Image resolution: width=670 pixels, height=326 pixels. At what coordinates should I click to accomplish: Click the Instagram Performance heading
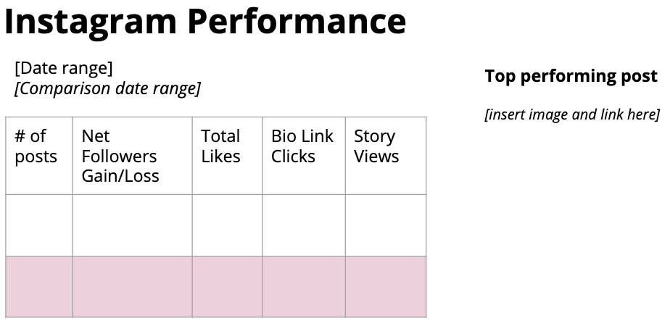pyautogui.click(x=205, y=21)
